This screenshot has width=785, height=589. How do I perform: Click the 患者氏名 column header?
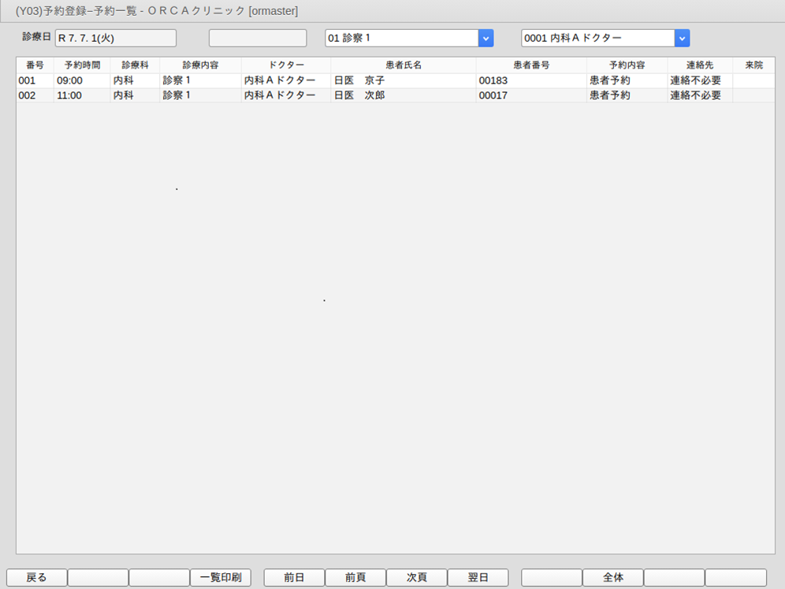click(403, 65)
